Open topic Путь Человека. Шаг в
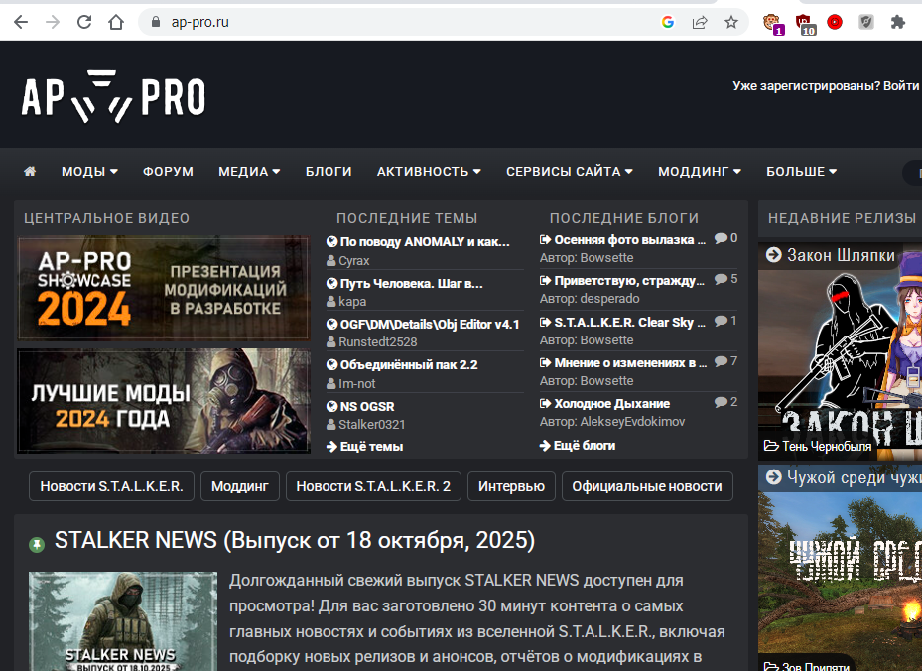 [411, 284]
